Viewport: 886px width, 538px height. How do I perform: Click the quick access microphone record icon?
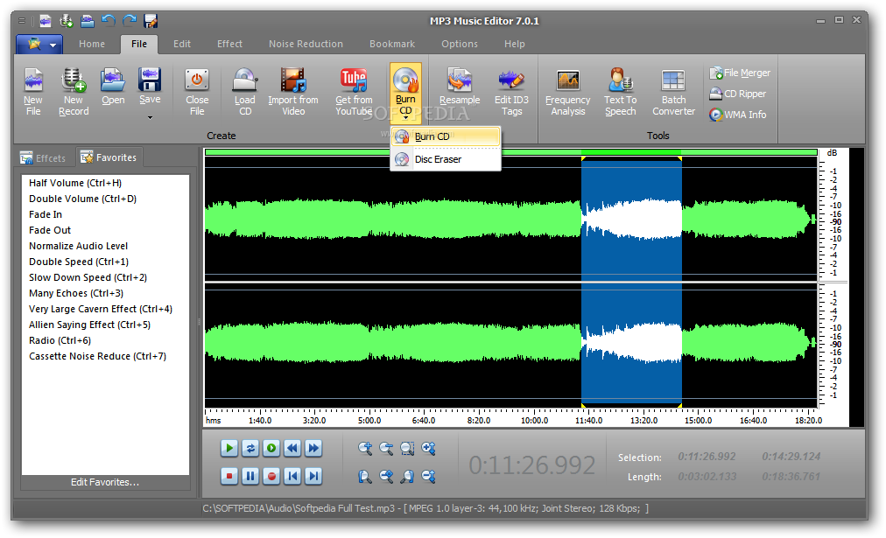click(67, 22)
